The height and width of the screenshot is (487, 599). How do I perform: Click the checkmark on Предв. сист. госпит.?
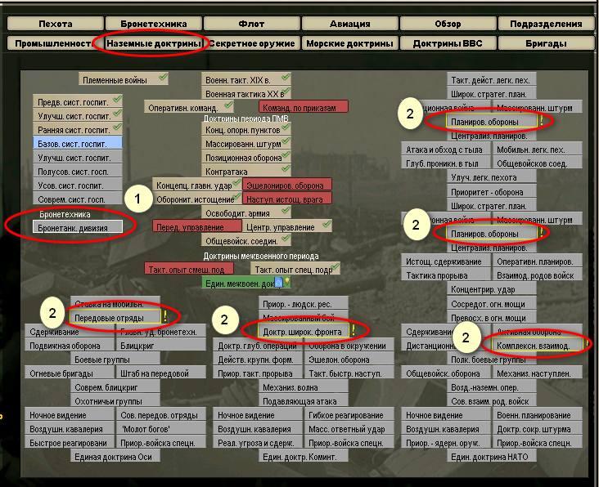(117, 101)
